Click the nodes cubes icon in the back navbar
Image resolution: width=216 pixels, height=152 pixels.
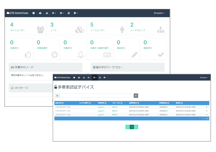40,13
